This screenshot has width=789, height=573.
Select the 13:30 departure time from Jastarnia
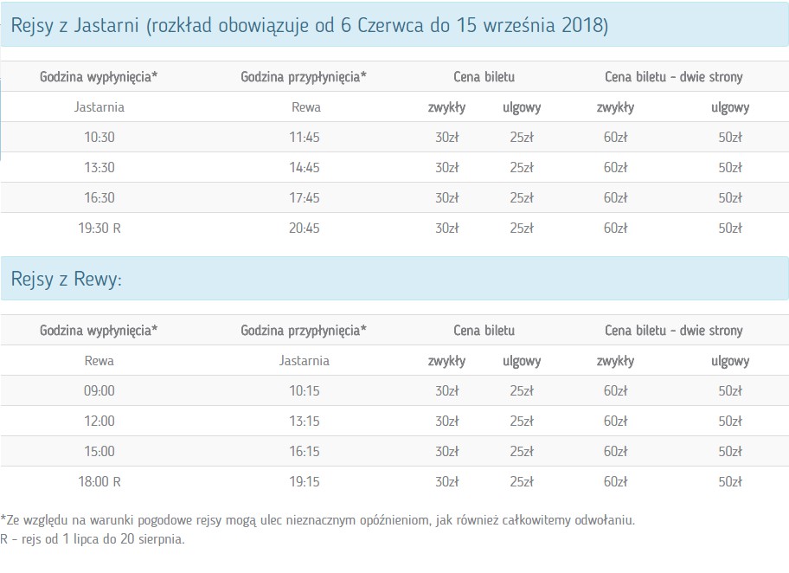[x=99, y=168]
